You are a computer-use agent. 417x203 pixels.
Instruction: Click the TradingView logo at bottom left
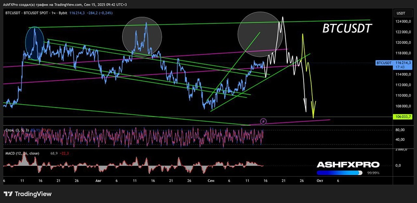click(28, 194)
